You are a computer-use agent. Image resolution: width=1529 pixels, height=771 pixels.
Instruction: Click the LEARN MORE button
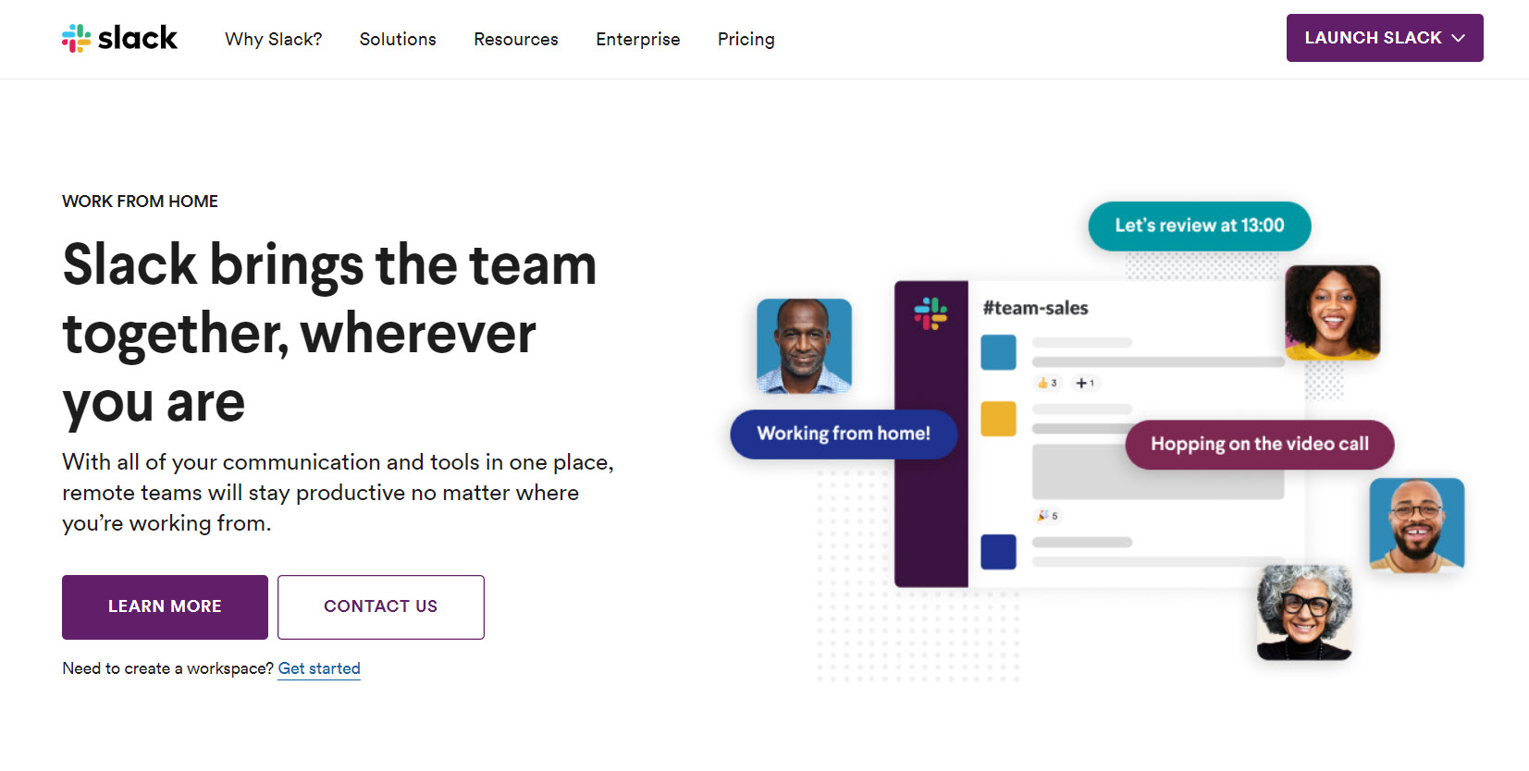(x=165, y=606)
